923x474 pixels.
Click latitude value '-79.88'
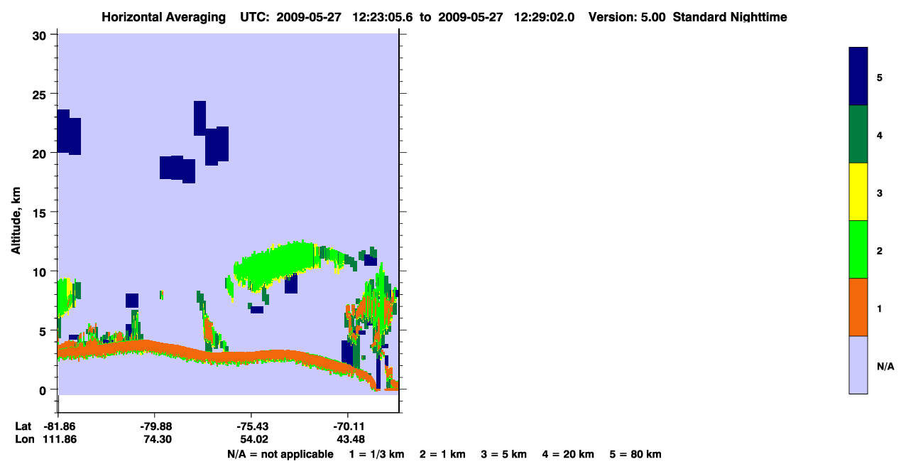155,426
